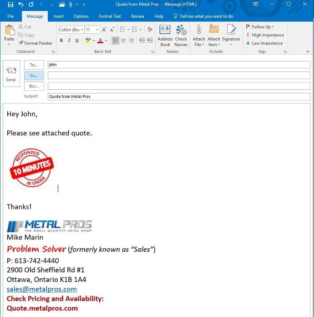Increase the paragraph indent
The image size is (314, 317).
(150, 41)
